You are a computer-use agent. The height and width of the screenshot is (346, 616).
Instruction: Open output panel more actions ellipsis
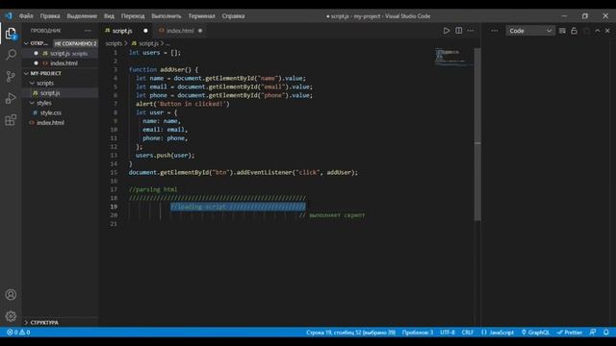click(x=494, y=31)
